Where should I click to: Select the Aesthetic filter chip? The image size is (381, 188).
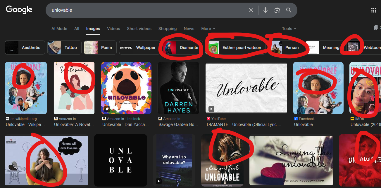click(x=25, y=48)
